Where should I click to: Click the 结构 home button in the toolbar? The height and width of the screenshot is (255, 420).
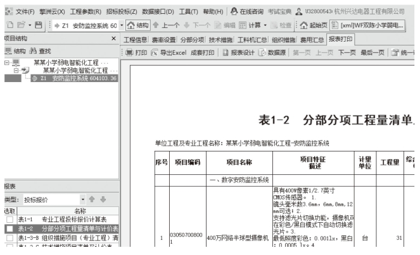(x=138, y=25)
